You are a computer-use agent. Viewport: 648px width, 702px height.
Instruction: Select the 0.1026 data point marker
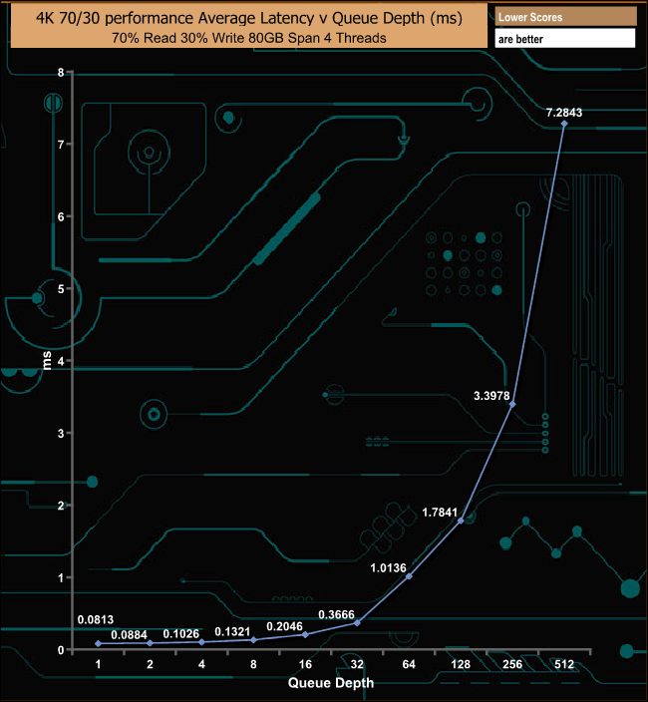201,642
